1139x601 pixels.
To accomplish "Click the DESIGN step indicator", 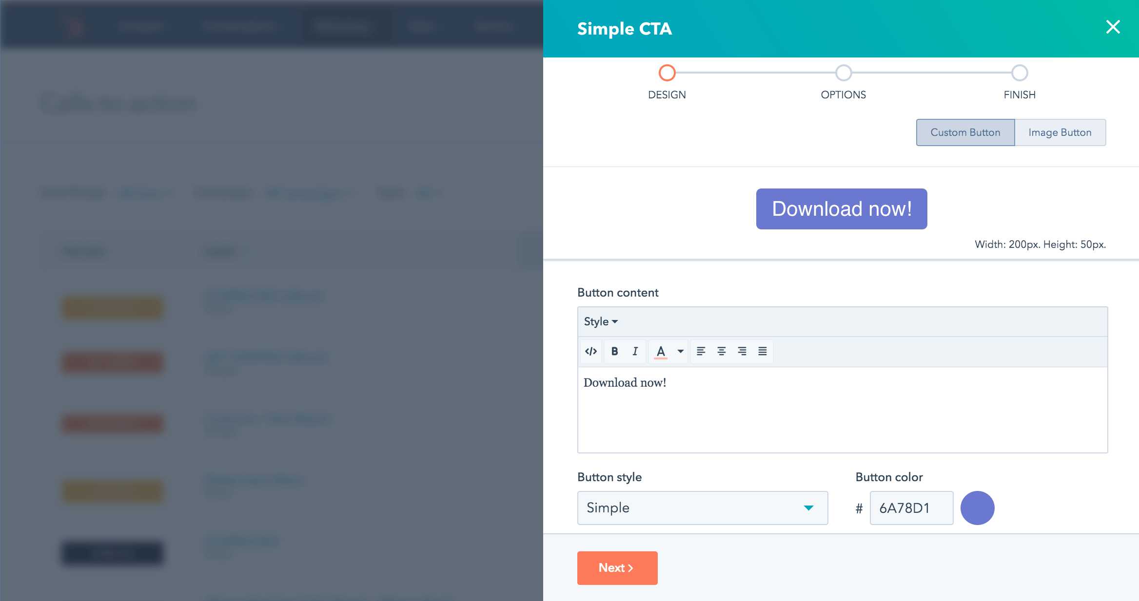I will click(x=667, y=73).
